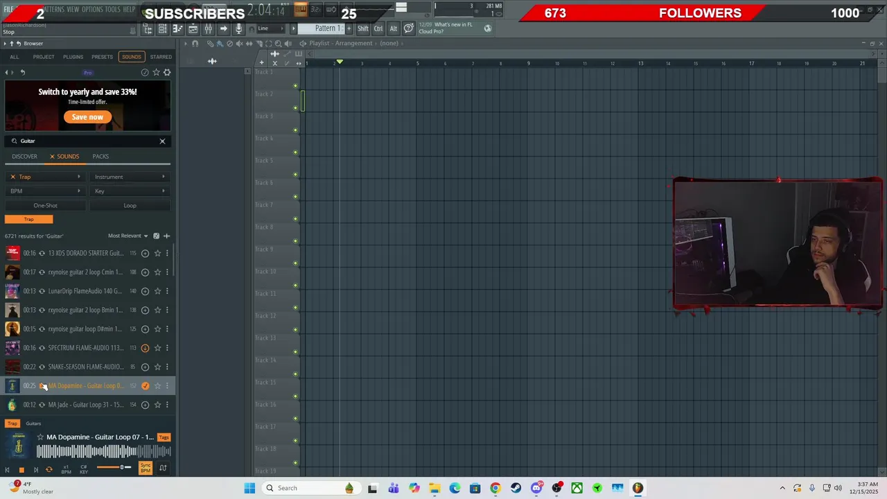Screen dimensions: 887x499
Task: Adjust the preview volume slider
Action: (x=114, y=467)
